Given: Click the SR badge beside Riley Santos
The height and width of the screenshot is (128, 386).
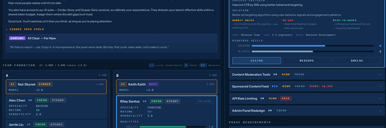Looking at the screenshot, I should click(145, 101).
